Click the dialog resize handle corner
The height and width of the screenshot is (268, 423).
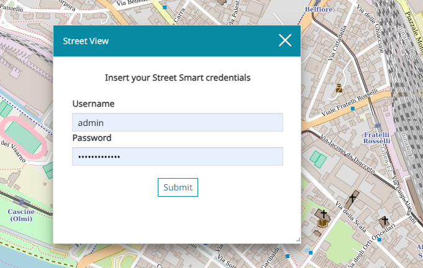298,239
